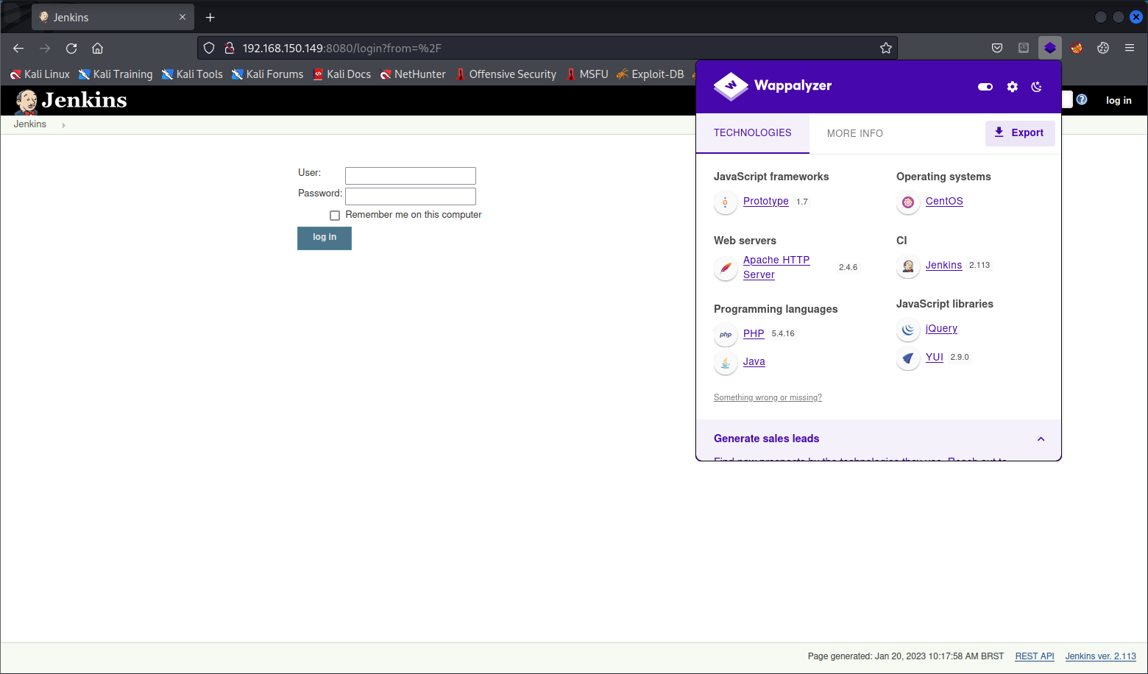Open the Kali Tools bookmark
Viewport: 1148px width, 674px height.
(x=192, y=74)
